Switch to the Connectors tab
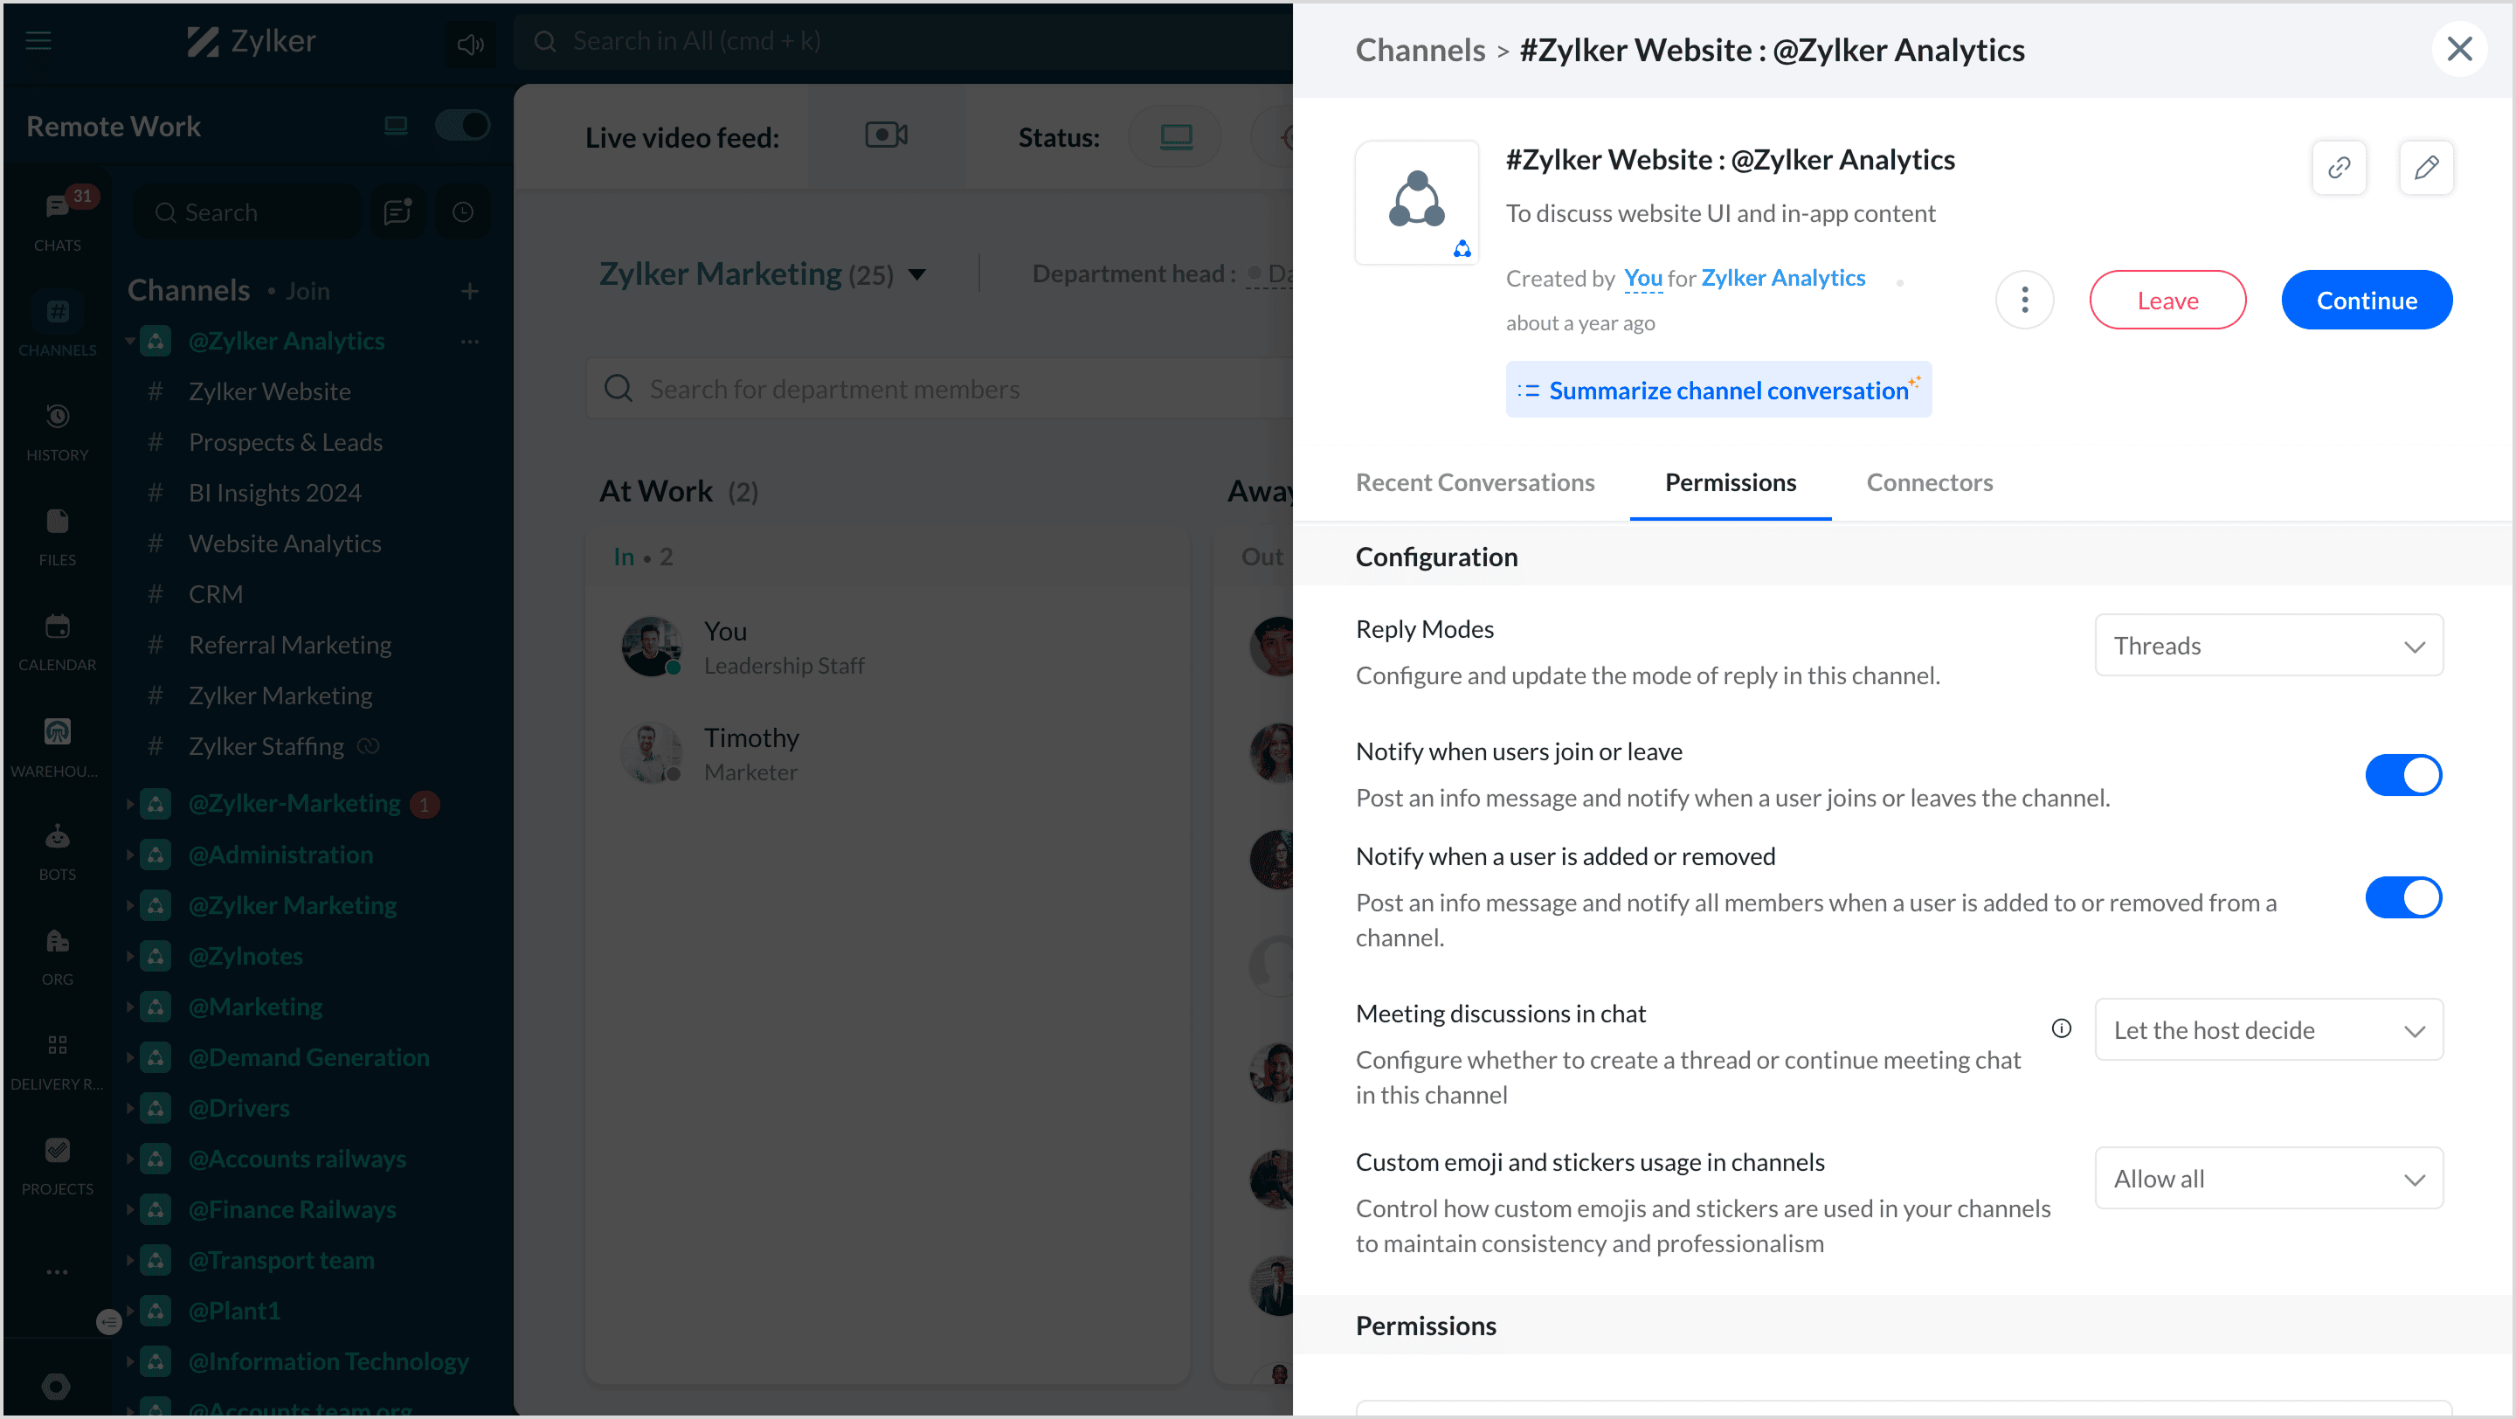Viewport: 2516px width, 1419px height. pyautogui.click(x=1929, y=482)
